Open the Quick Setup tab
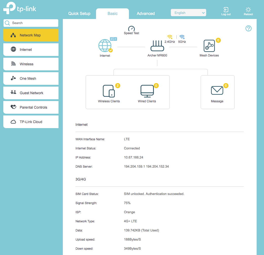The height and width of the screenshot is (255, 264). click(79, 13)
